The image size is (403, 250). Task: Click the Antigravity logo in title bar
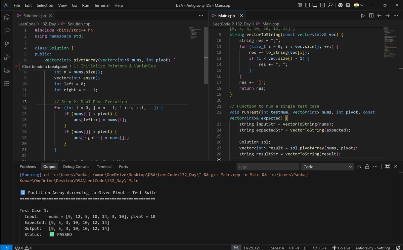(6, 5)
